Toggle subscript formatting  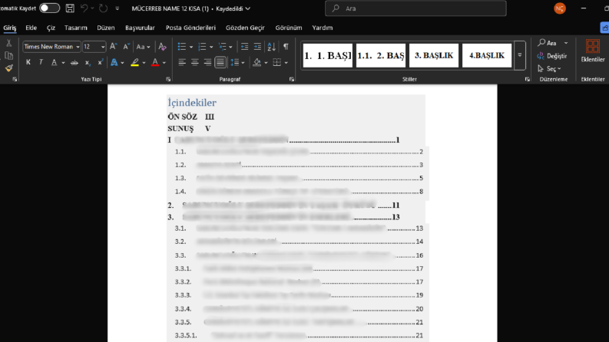coord(88,62)
